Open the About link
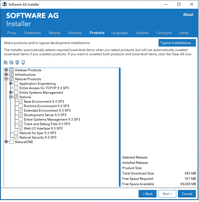Screen dimensions: 199x202 pos(188,14)
